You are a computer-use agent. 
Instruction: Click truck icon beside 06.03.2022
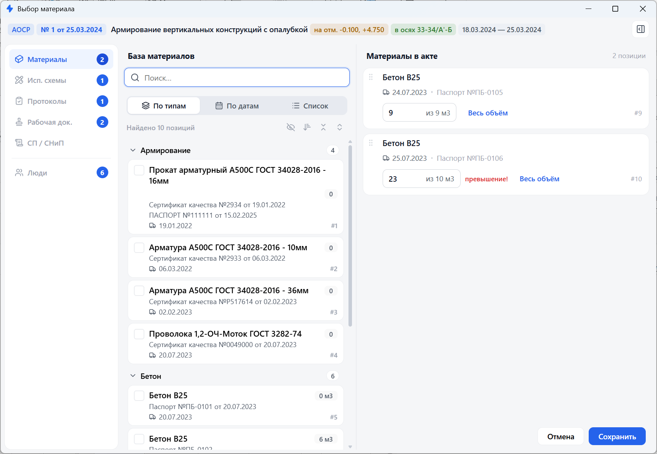click(x=153, y=269)
